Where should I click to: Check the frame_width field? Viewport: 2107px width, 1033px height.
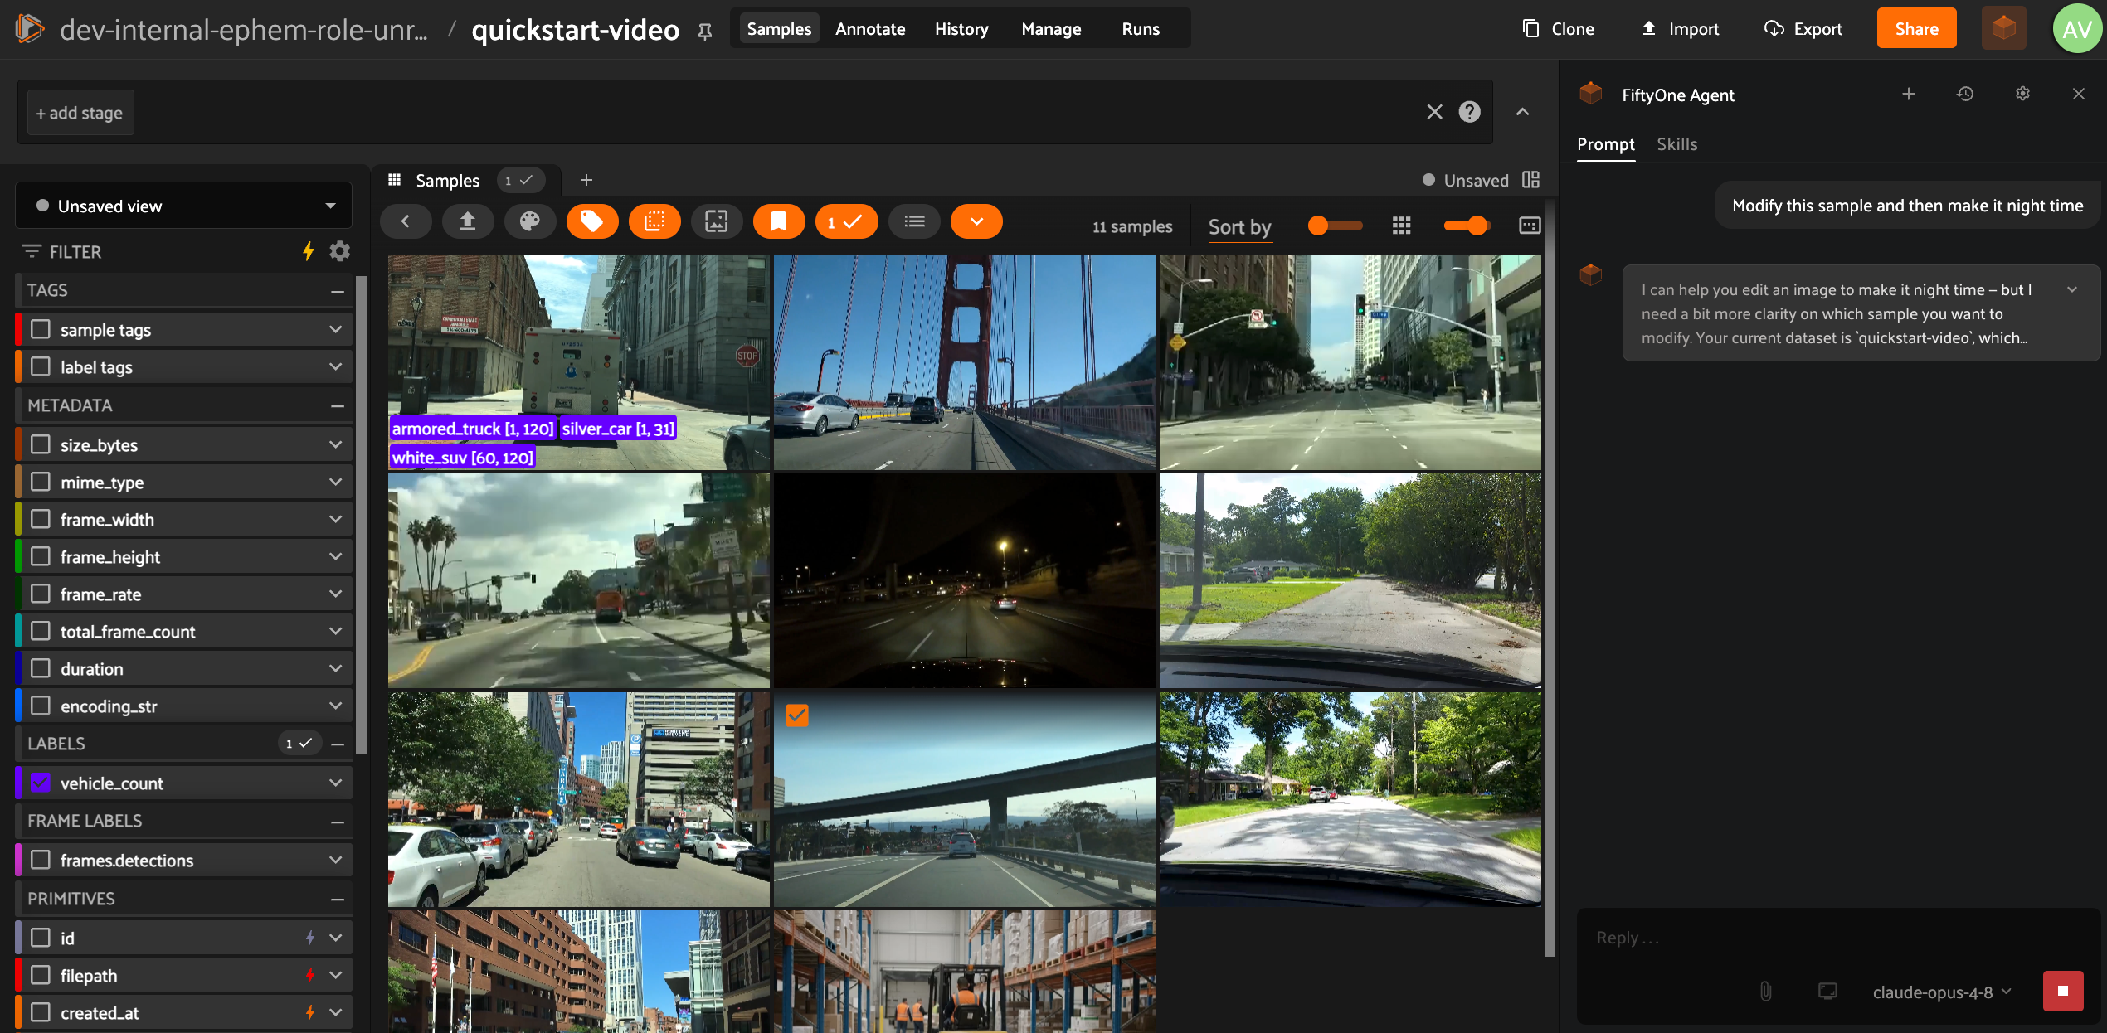41,520
